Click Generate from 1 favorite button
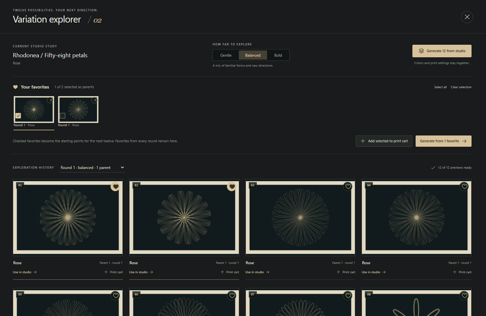This screenshot has height=316, width=486. pyautogui.click(x=444, y=141)
